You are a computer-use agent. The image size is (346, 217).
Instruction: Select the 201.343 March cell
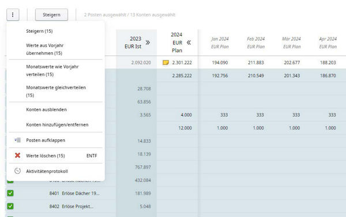coord(292,75)
